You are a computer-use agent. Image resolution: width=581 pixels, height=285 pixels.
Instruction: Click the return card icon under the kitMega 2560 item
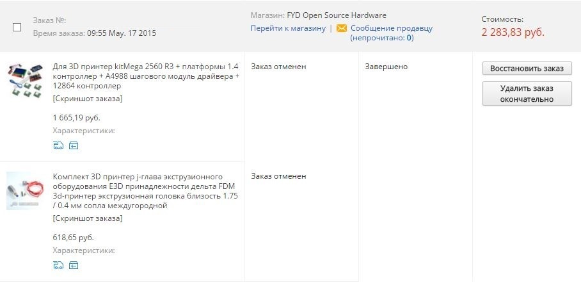pyautogui.click(x=74, y=145)
